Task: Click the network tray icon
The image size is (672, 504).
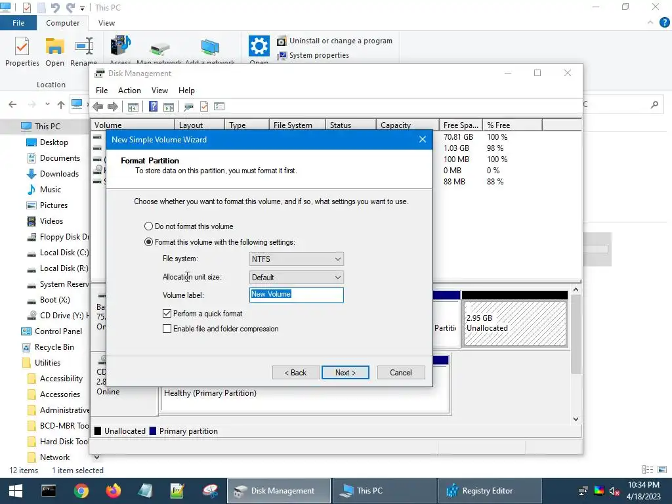Action: pyautogui.click(x=583, y=491)
